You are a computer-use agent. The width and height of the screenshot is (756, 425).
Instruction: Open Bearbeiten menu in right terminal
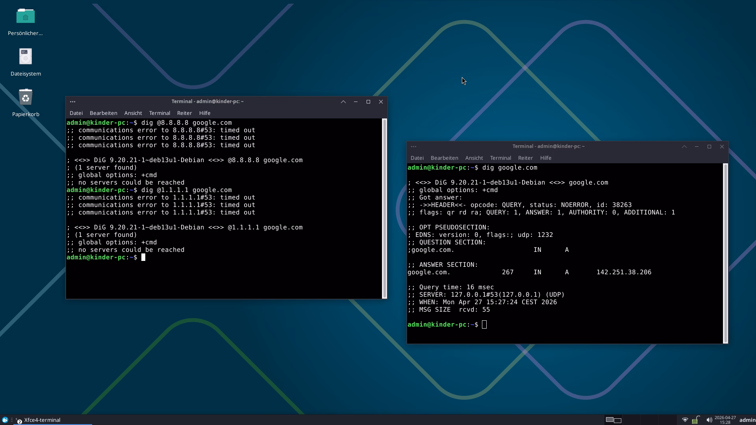click(x=444, y=158)
